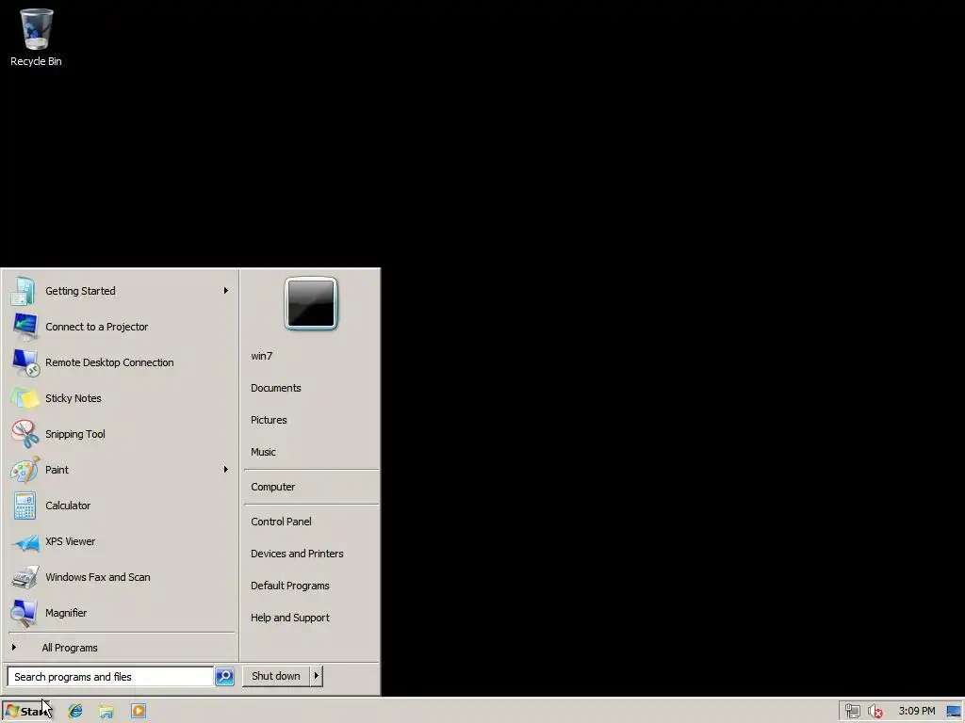Open Default Programs
The image size is (965, 723).
[290, 586]
